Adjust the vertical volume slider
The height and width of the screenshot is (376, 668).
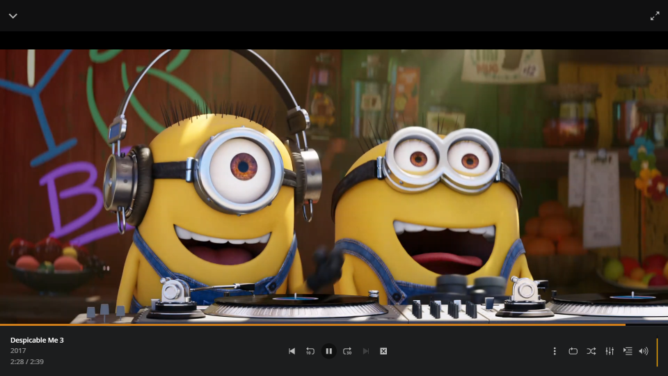pos(657,352)
